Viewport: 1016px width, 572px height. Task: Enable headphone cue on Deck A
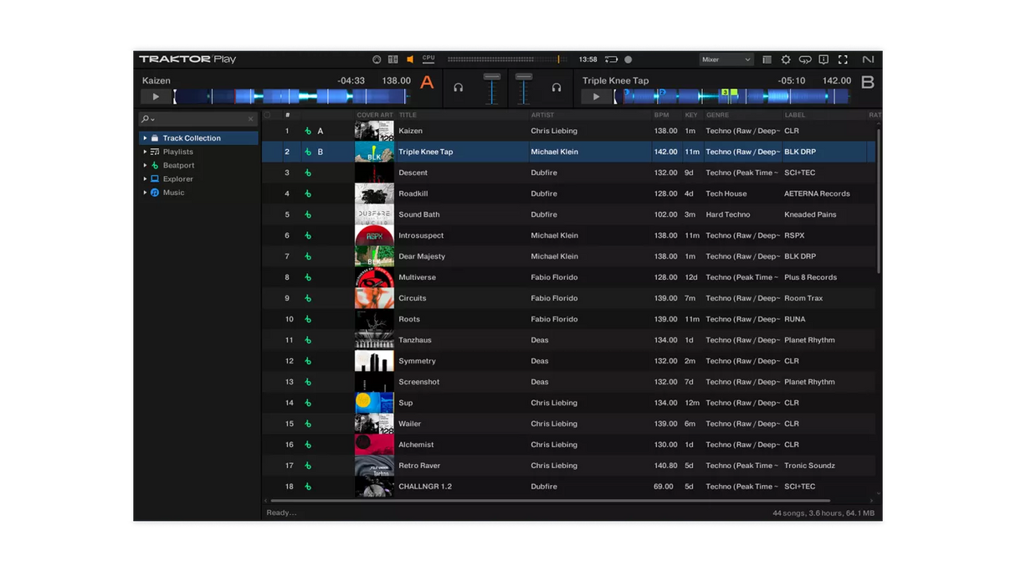coord(459,87)
